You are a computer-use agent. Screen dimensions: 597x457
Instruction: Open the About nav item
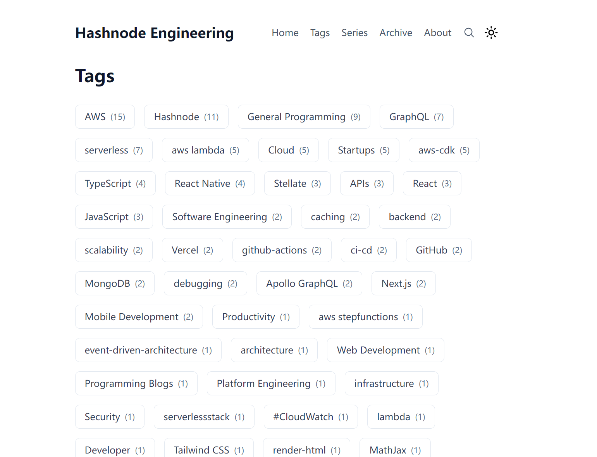pyautogui.click(x=438, y=33)
